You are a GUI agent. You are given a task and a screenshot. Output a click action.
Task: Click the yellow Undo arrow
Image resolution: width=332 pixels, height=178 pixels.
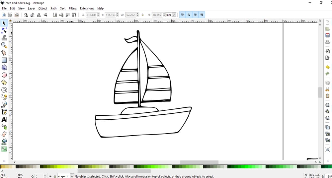coord(327,67)
